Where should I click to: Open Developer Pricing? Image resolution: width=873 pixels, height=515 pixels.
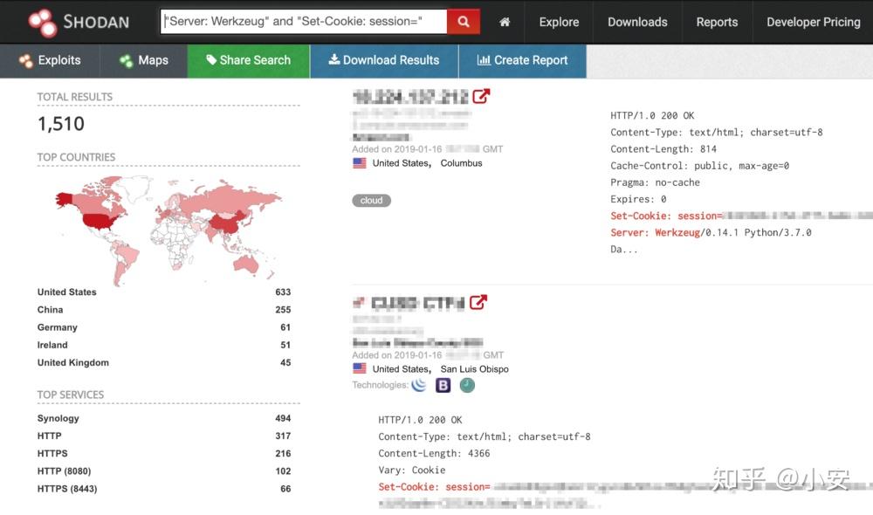[813, 22]
